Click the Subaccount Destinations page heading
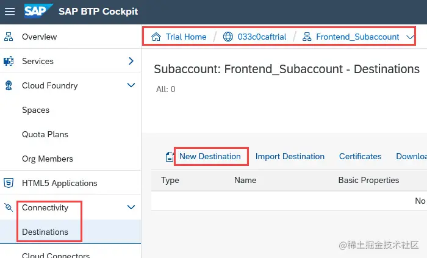 click(x=287, y=69)
